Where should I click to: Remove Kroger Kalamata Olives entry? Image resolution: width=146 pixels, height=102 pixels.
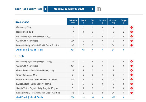(131, 79)
